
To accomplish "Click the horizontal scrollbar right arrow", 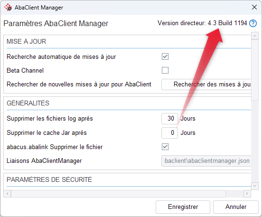I will (x=247, y=194).
